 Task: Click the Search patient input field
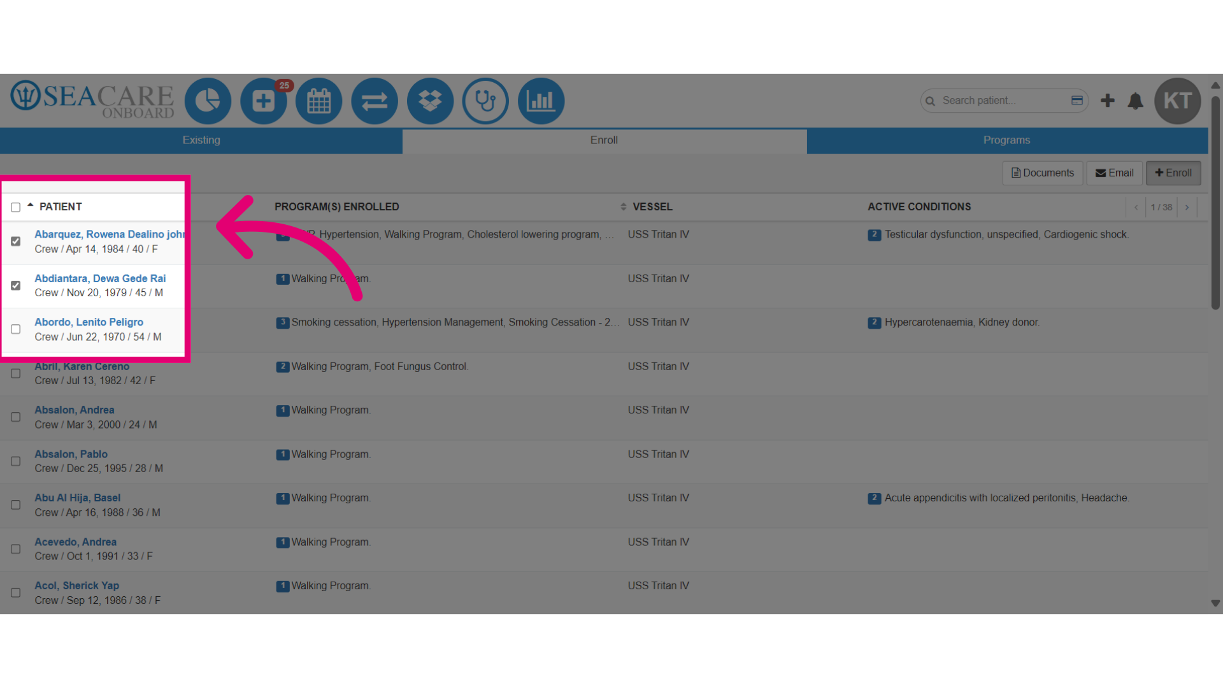point(1004,101)
